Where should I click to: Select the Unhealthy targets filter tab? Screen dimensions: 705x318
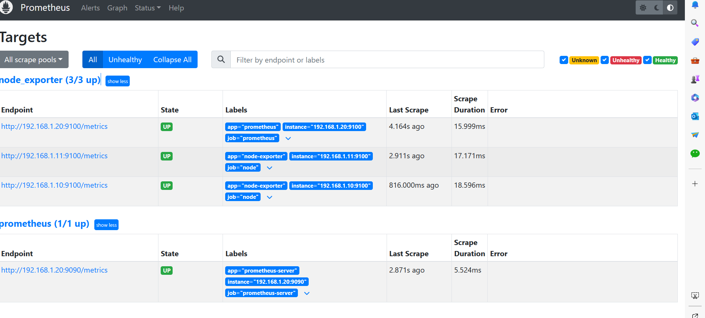[125, 60]
